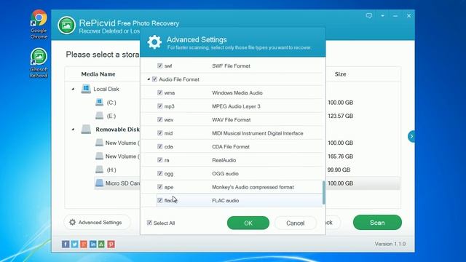Confirm settings with the OK button
Image resolution: width=466 pixels, height=262 pixels.
pos(248,223)
